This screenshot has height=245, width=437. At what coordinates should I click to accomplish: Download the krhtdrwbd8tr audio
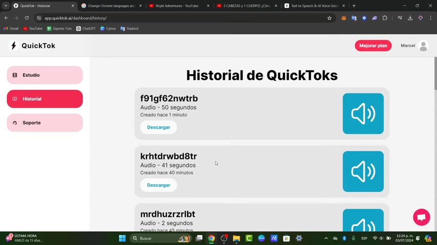pos(159,185)
